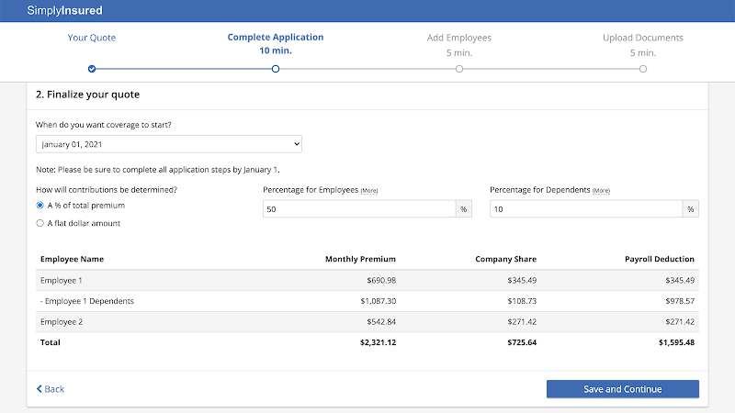The image size is (735, 413).
Task: Click the Upload Documents step circle
Action: click(x=643, y=69)
